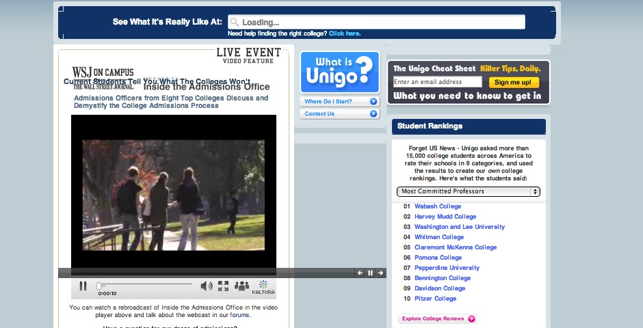Open the Most Committed Professors dropdown
This screenshot has width=643, height=328.
point(469,191)
